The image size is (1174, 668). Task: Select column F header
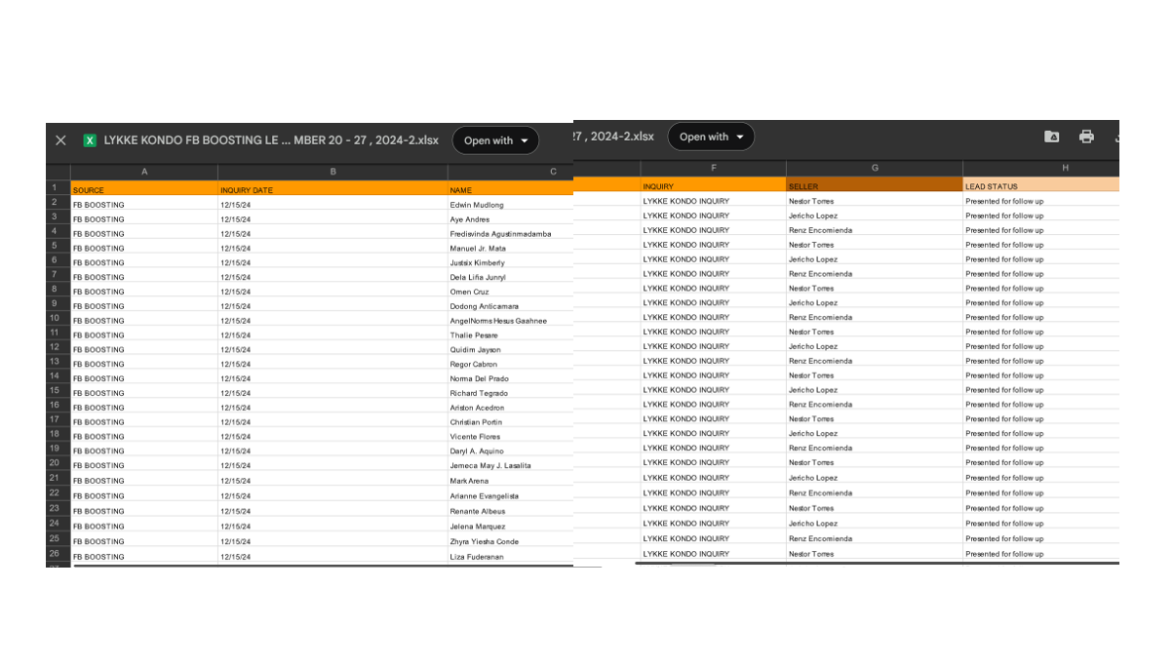(x=714, y=168)
